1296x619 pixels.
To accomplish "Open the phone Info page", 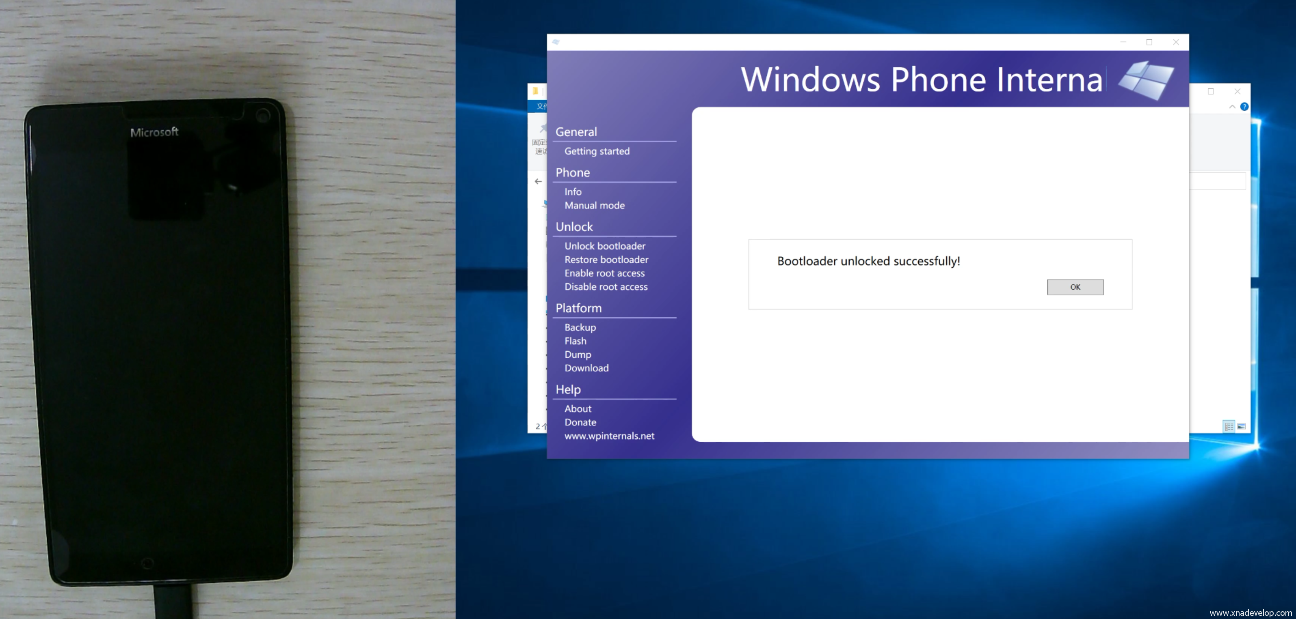I will pos(573,192).
